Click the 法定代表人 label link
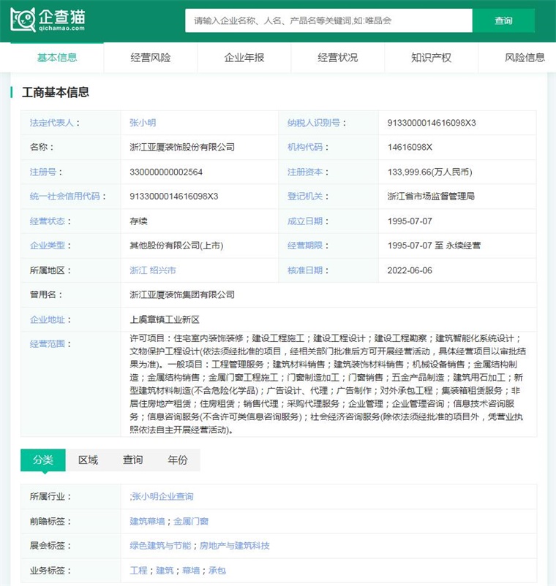556x586 pixels. coord(52,123)
